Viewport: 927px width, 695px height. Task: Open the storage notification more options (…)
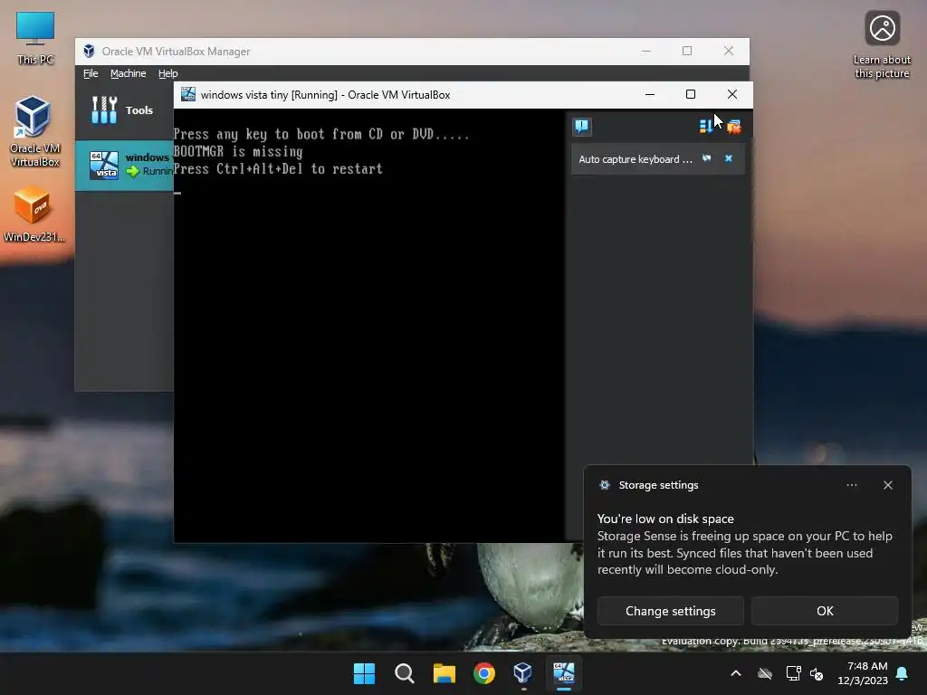(x=851, y=485)
